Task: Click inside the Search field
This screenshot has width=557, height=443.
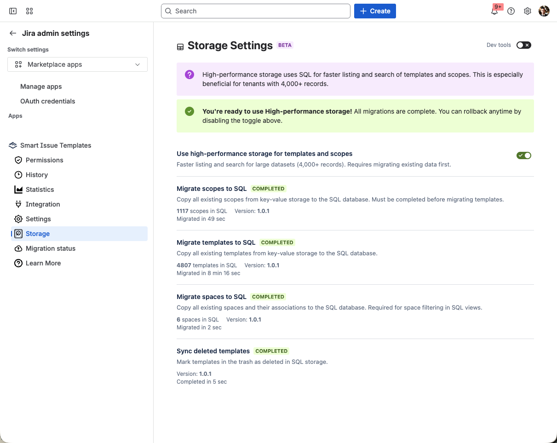Action: click(256, 11)
